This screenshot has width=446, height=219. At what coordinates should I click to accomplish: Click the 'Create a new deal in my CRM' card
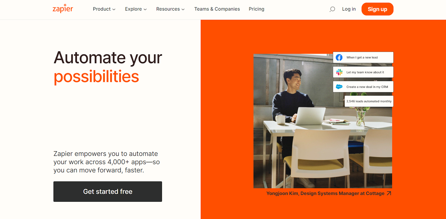click(x=363, y=87)
